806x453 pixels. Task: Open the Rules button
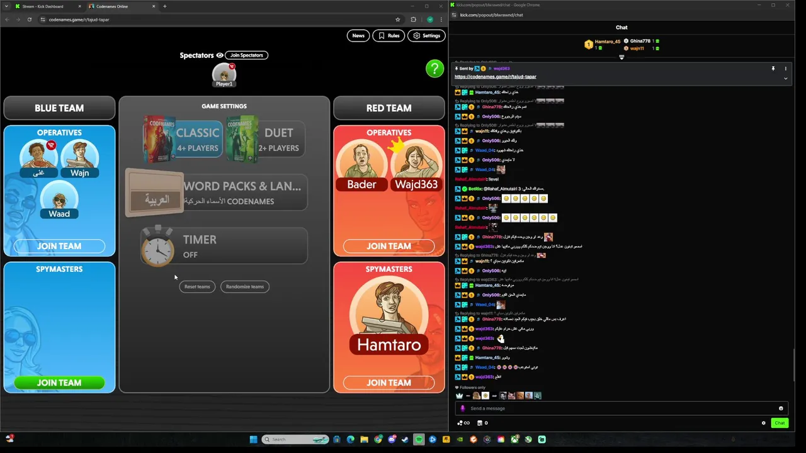389,36
